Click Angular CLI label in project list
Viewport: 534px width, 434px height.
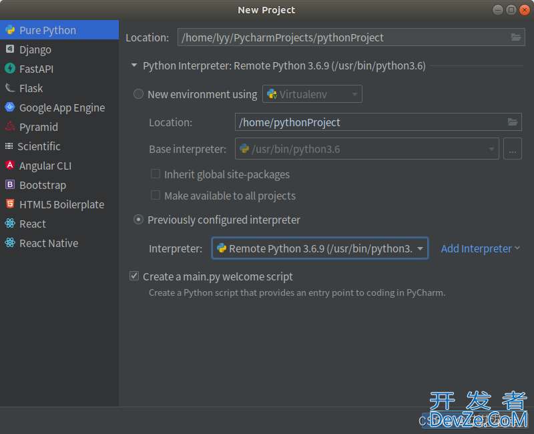click(45, 166)
